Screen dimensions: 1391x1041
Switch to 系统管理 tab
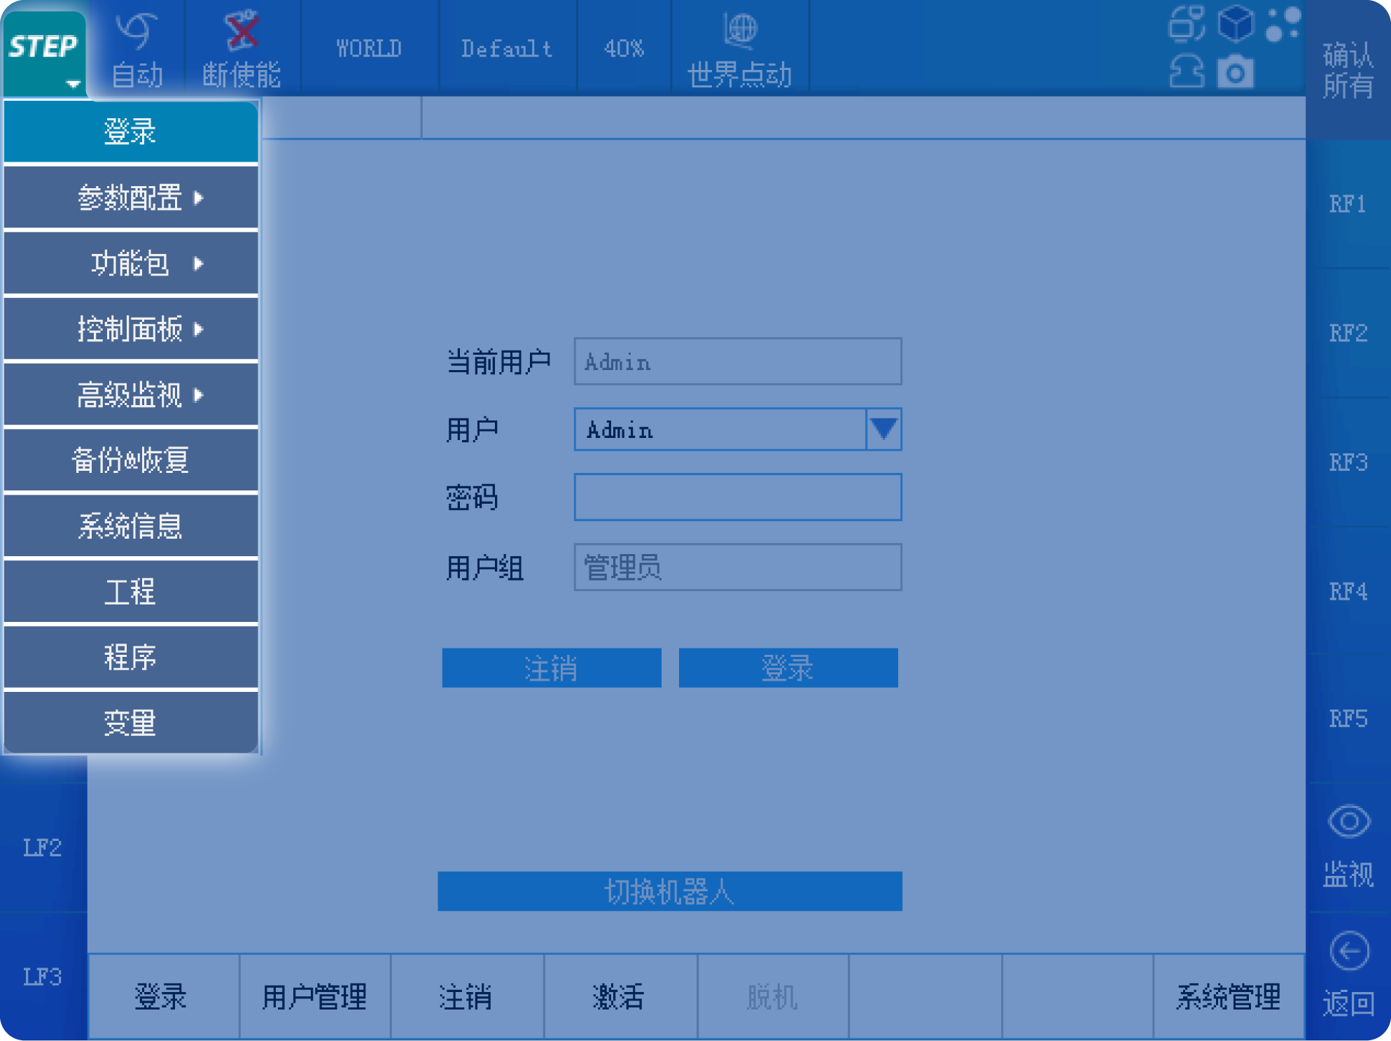(x=1229, y=997)
